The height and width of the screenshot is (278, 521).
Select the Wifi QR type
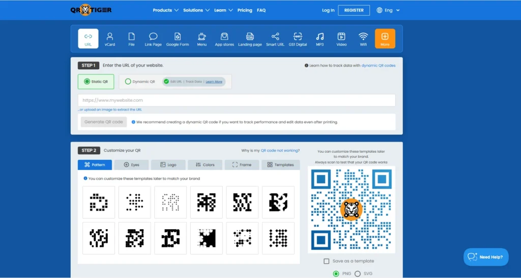point(363,39)
